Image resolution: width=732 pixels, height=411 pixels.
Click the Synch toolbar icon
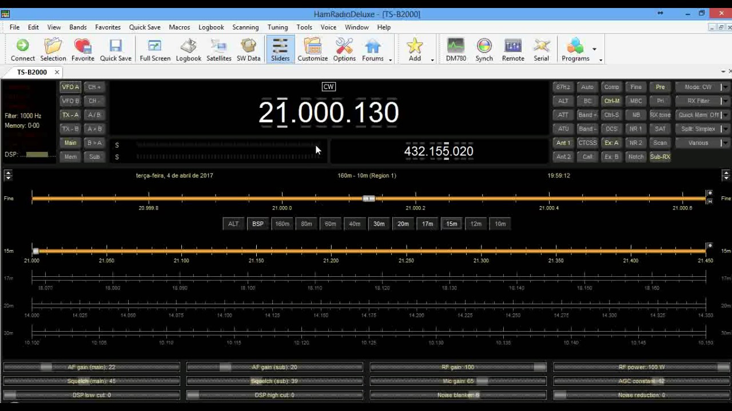484,50
